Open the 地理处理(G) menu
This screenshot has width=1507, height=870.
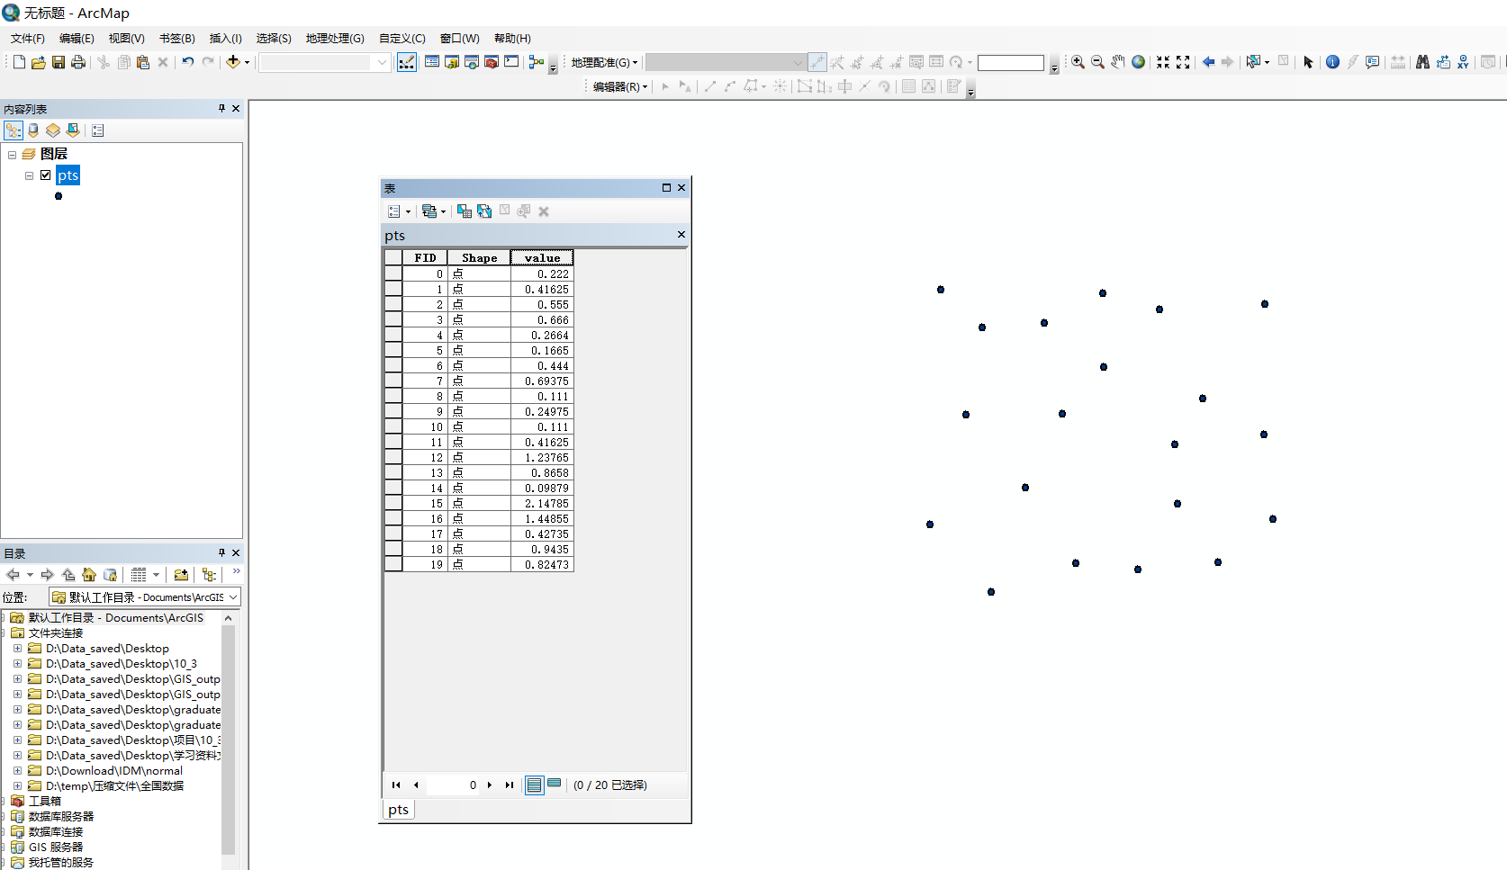pos(335,39)
